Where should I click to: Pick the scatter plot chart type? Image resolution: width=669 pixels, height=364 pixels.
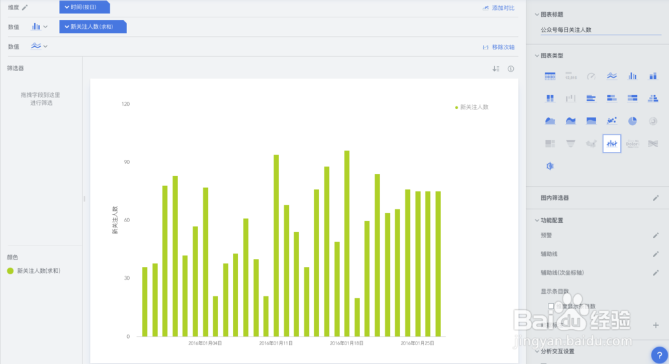612,121
